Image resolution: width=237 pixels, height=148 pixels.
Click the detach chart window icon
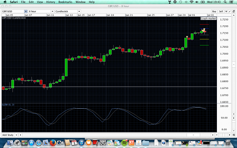point(234,11)
